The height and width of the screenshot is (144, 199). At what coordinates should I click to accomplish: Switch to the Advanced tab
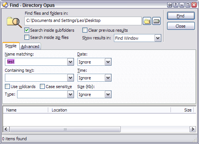point(30,46)
